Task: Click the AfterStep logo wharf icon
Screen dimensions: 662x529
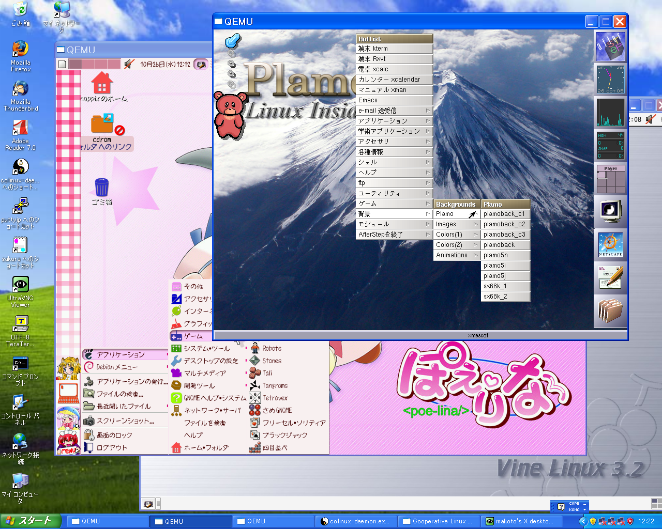Action: [x=611, y=46]
